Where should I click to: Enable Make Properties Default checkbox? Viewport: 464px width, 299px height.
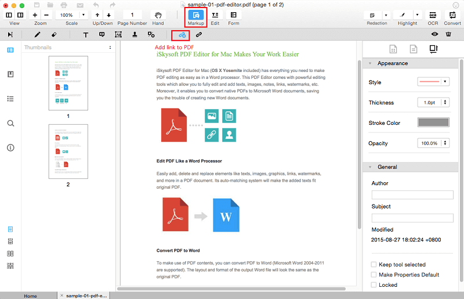pos(374,275)
